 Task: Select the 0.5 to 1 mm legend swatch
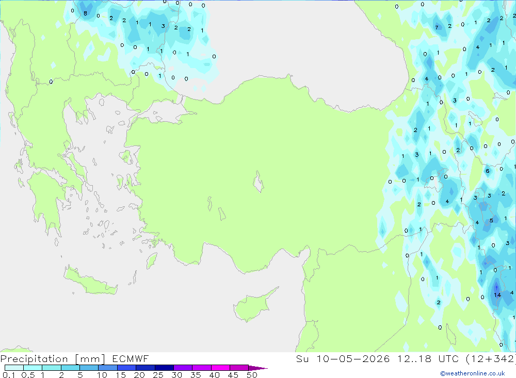[x=33, y=368]
